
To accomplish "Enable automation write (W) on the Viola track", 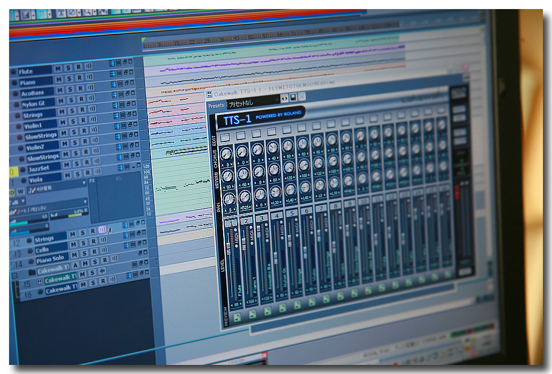I will tap(20, 192).
